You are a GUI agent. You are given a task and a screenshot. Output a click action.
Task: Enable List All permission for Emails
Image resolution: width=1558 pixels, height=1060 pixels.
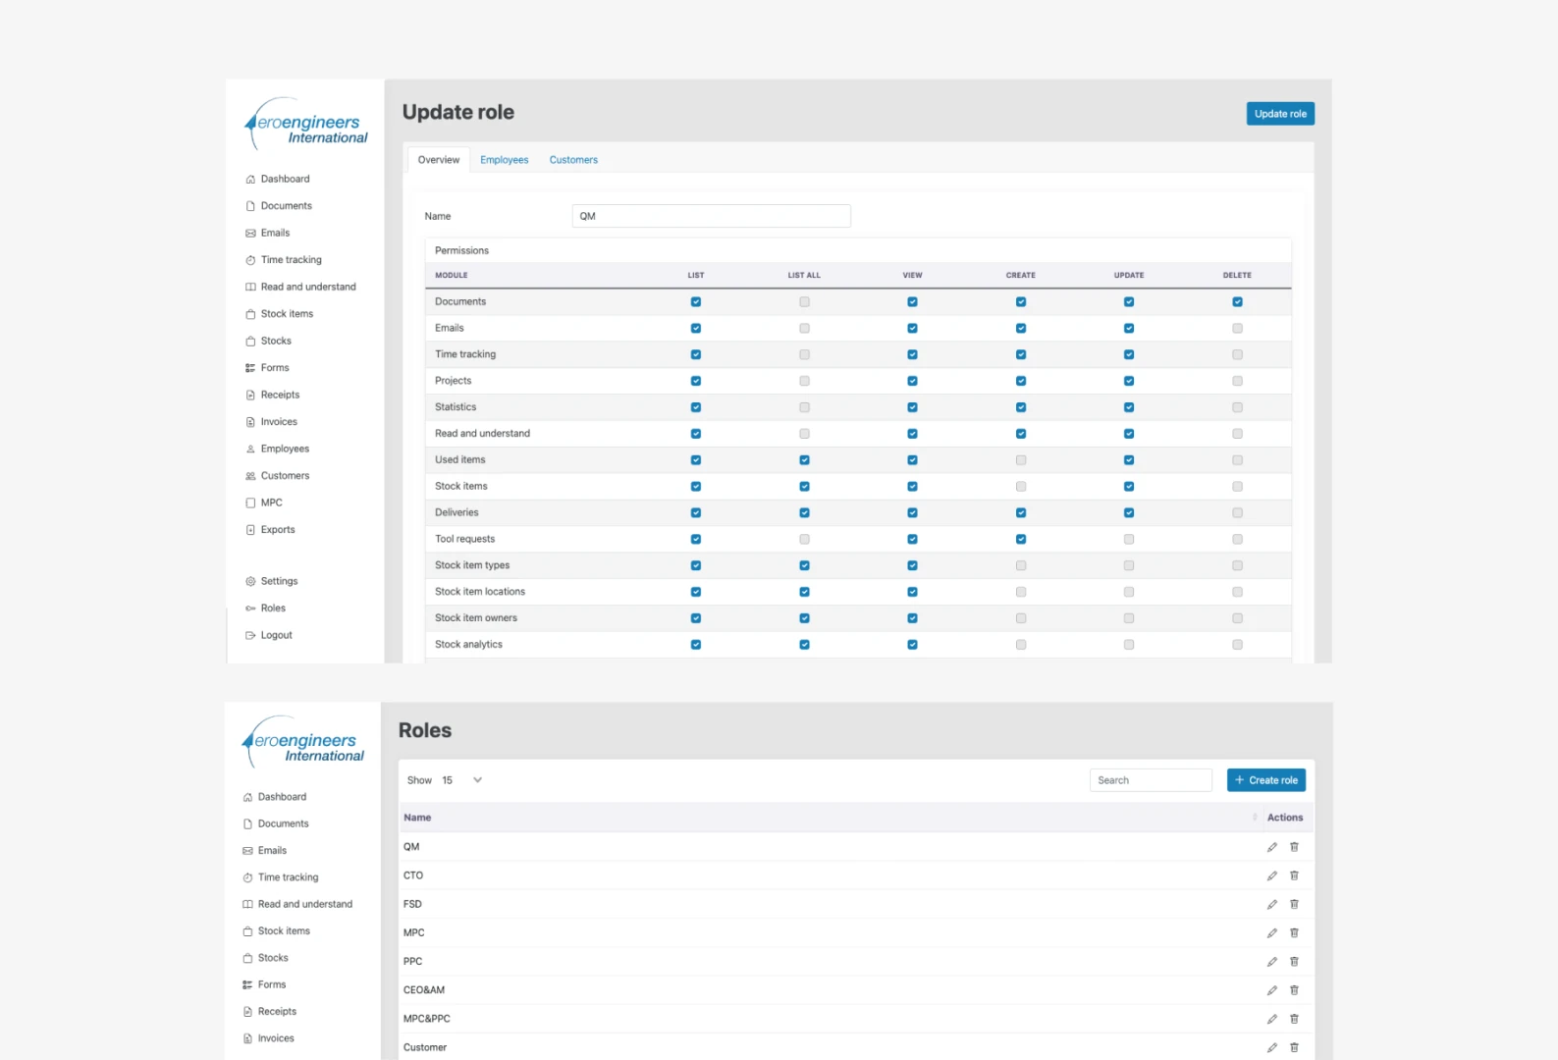804,329
